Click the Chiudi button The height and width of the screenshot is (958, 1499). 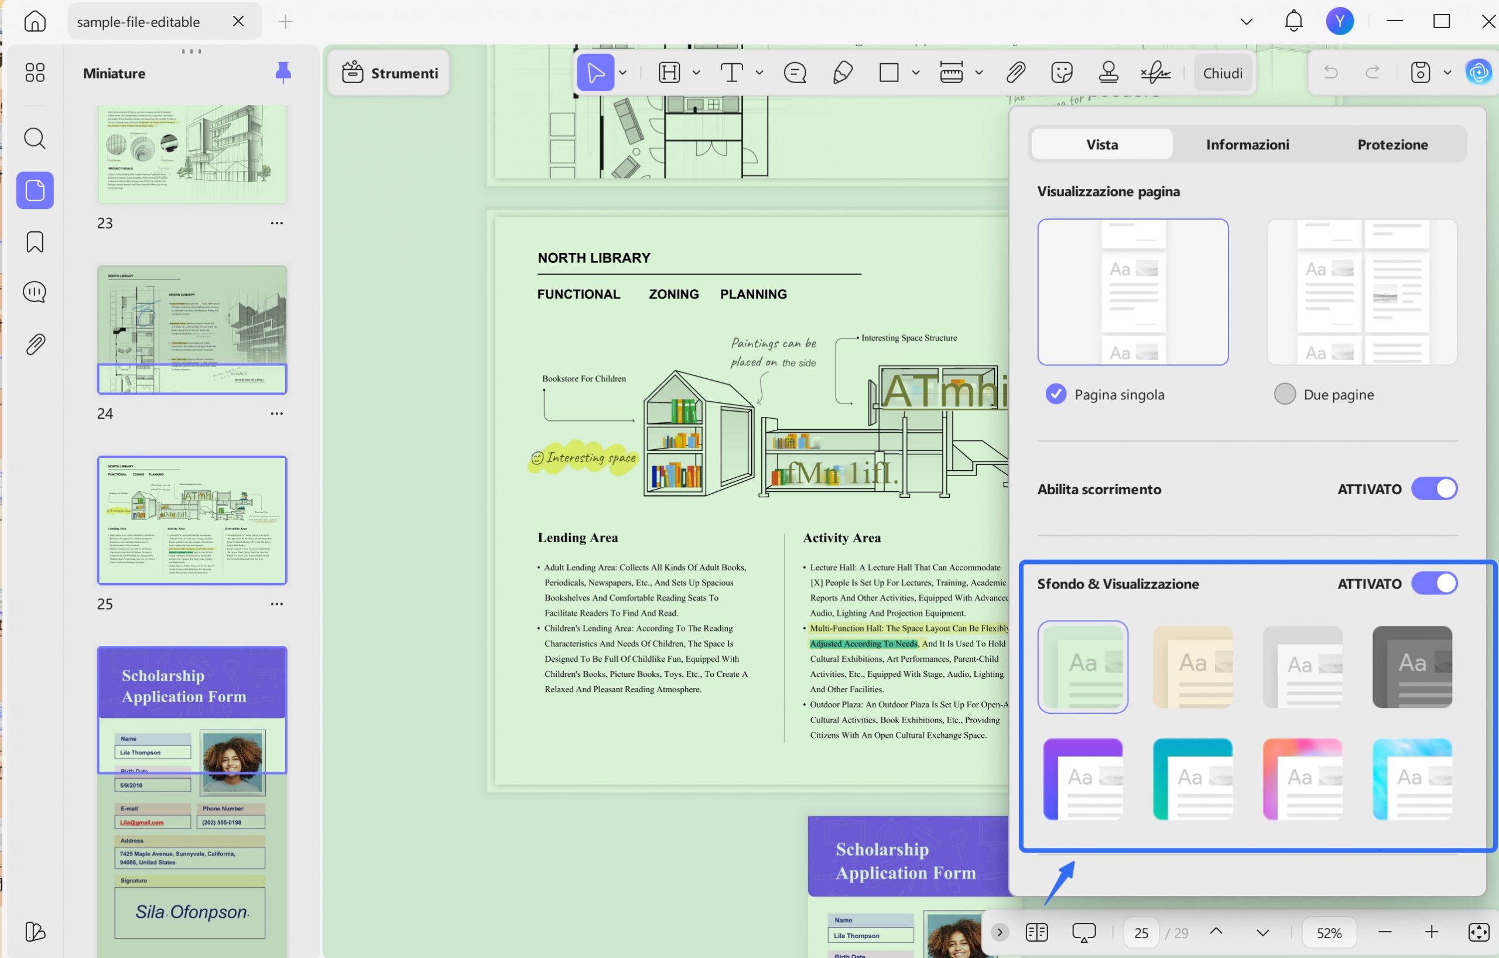[1223, 73]
